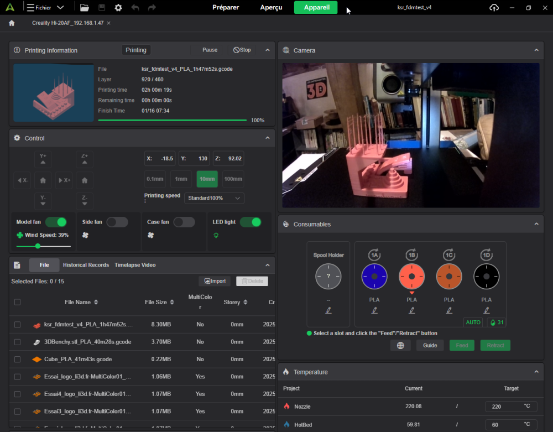Click the Y+ axis move arrow
Viewport: 553px width, 432px height.
coord(43,159)
